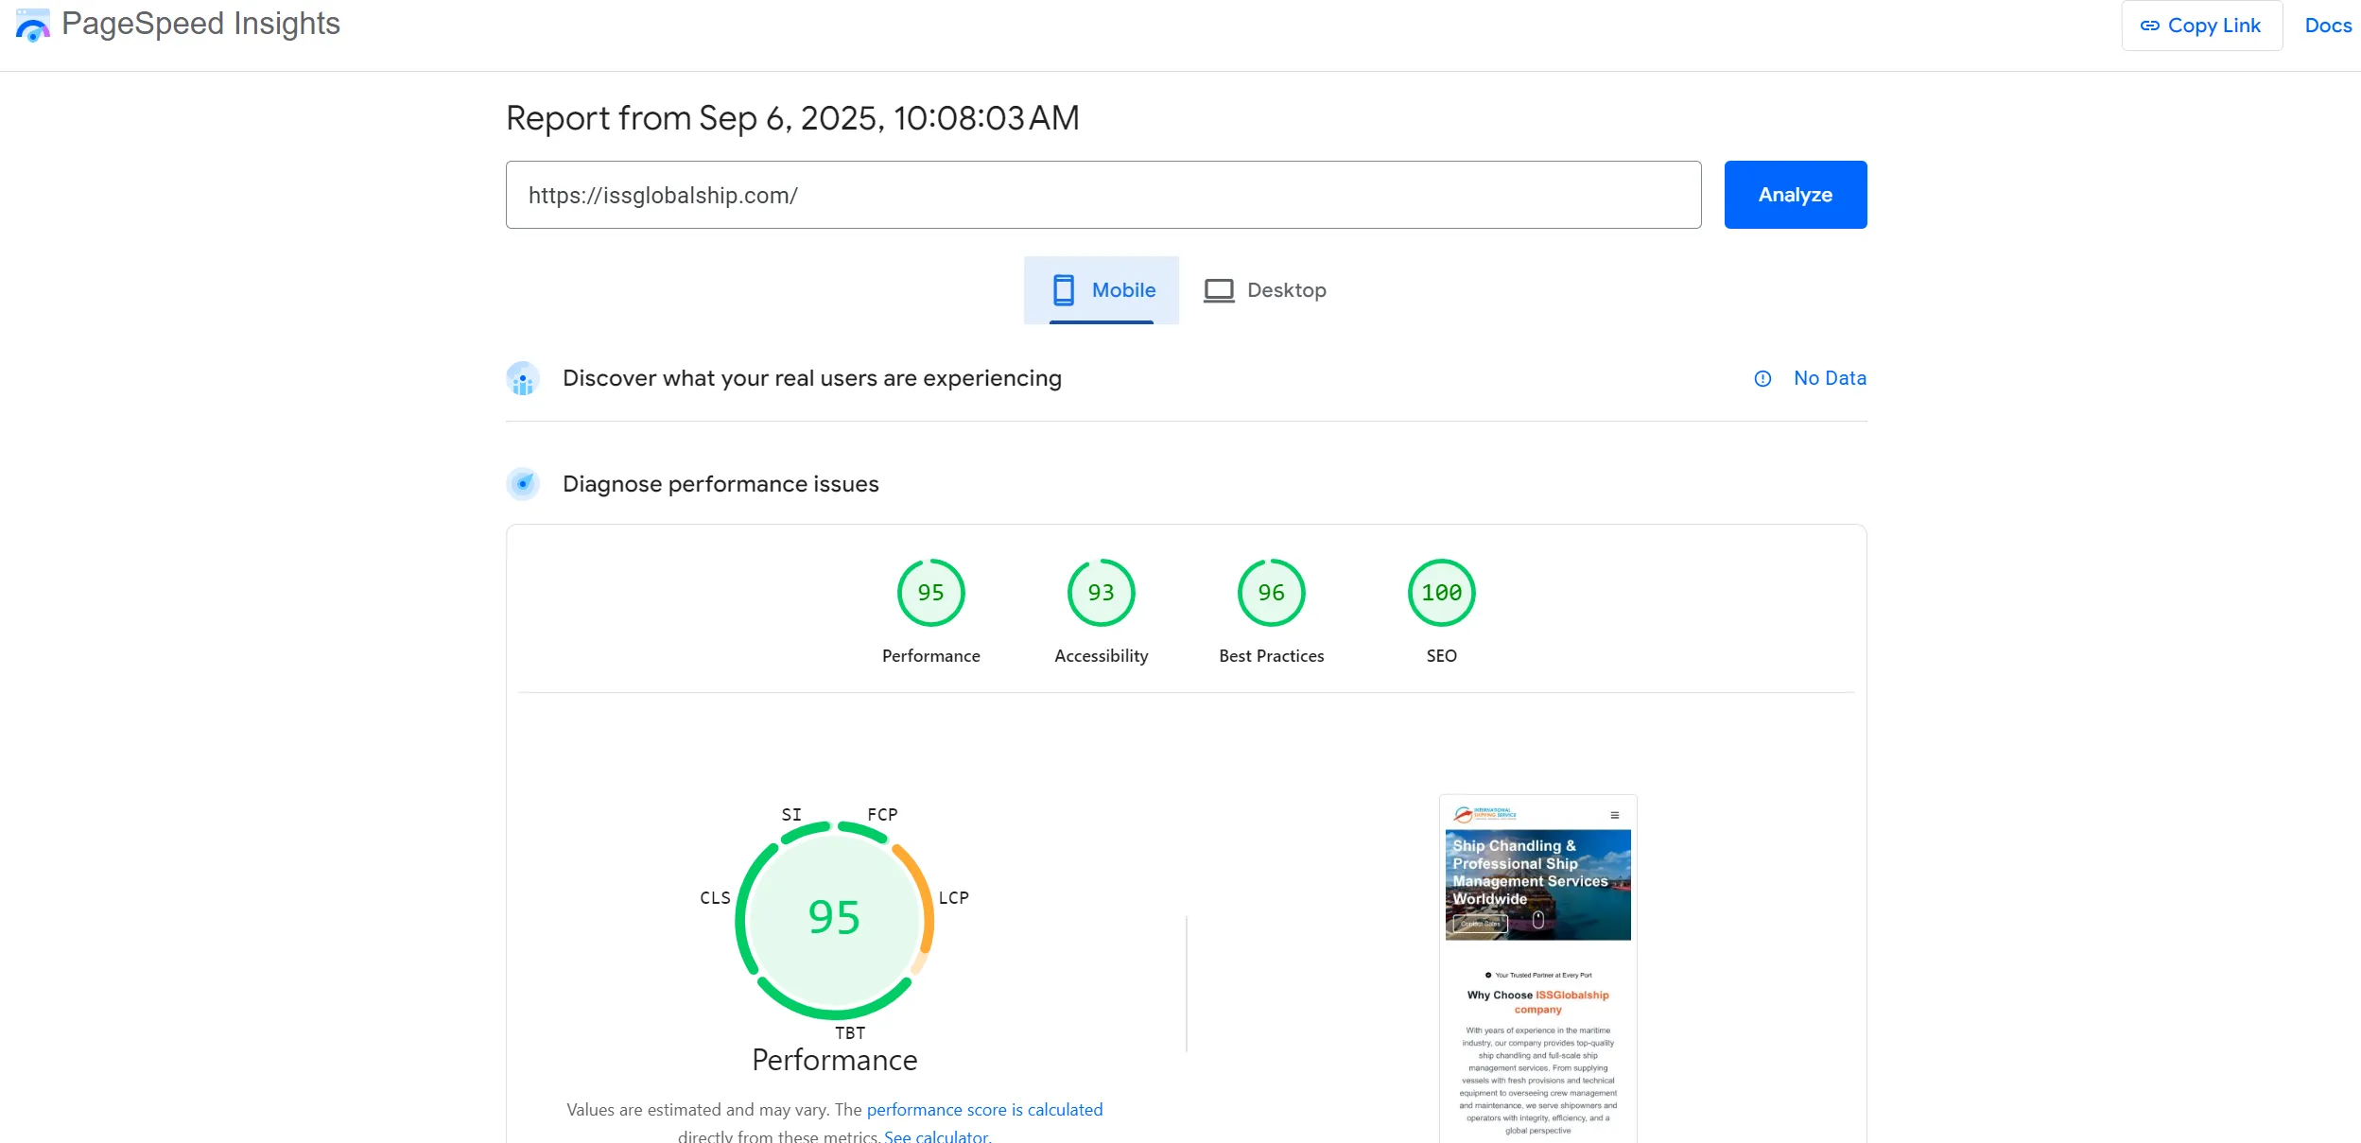Click the mobile phone icon
The image size is (2361, 1143).
tap(1064, 290)
